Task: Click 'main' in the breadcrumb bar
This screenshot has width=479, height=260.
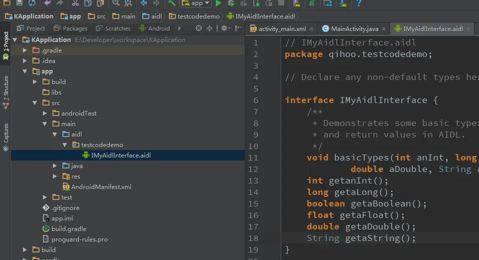Action: point(124,16)
